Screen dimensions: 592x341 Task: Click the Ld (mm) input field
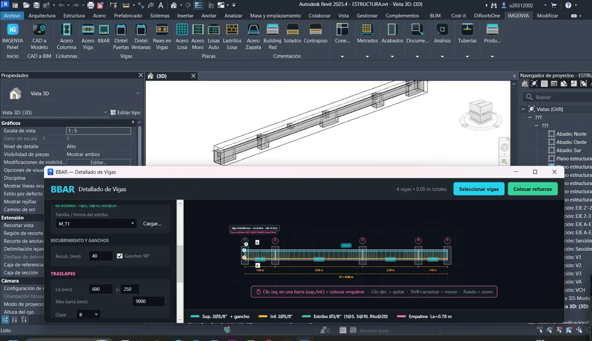point(101,289)
